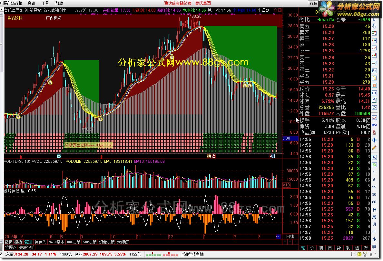Open the 帮助 menu
Image resolution: width=383 pixels, height=261 pixels.
pyautogui.click(x=59, y=3)
